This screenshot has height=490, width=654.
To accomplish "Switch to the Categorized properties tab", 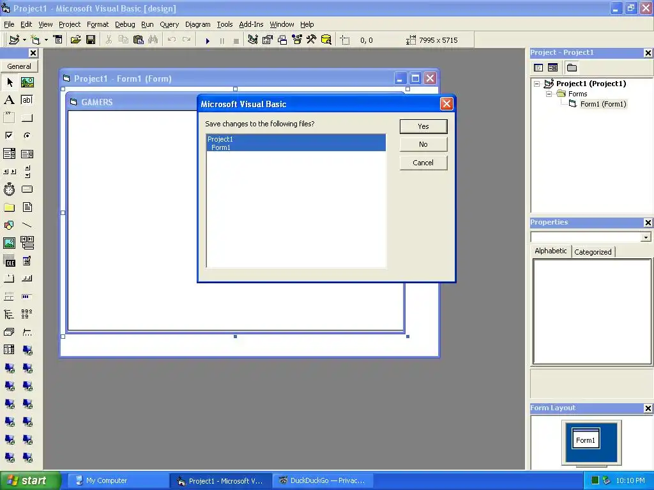I will tap(593, 251).
